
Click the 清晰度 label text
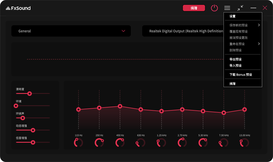pos(20,89)
